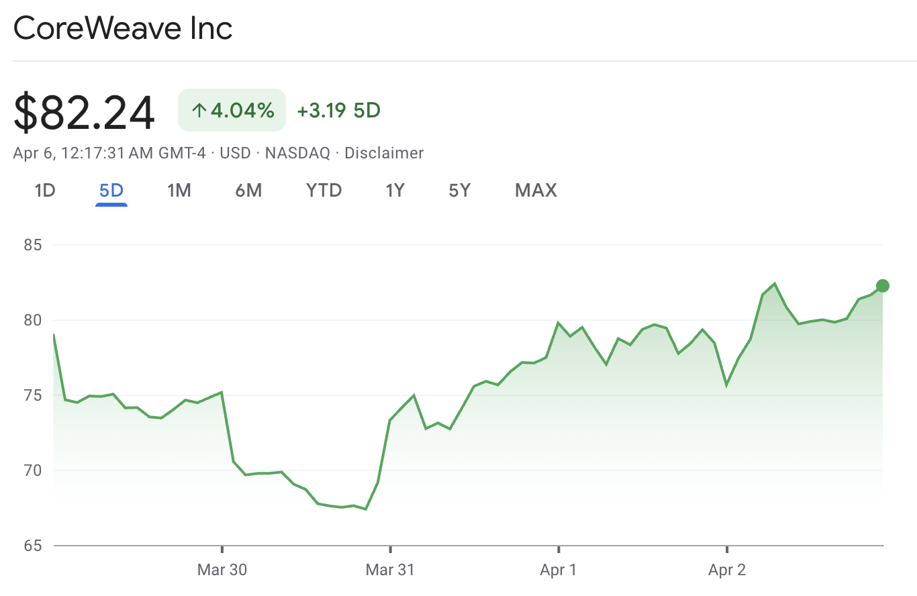Screen dimensions: 917x596
Task: Select the YTD range tab
Action: pyautogui.click(x=324, y=191)
